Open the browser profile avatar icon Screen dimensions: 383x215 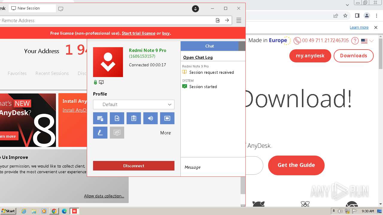pyautogui.click(x=367, y=16)
